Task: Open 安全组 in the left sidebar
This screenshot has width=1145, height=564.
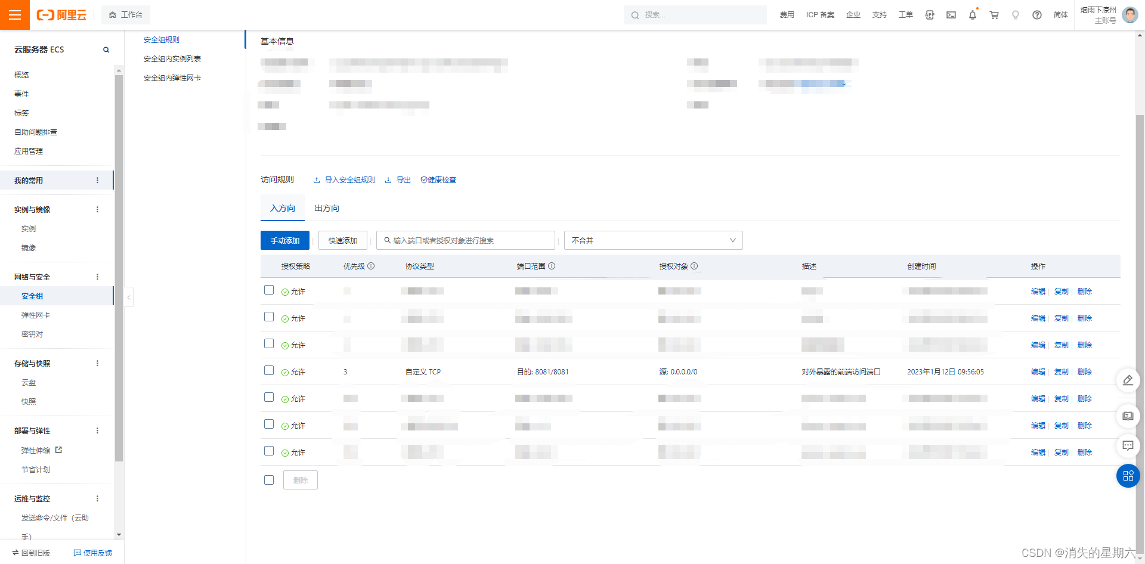Action: click(32, 296)
